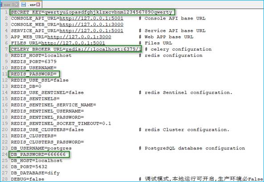Follow the SERVICE_API_URL hyperlink on line 4
Screen dimensions: 264x182
coord(91,31)
